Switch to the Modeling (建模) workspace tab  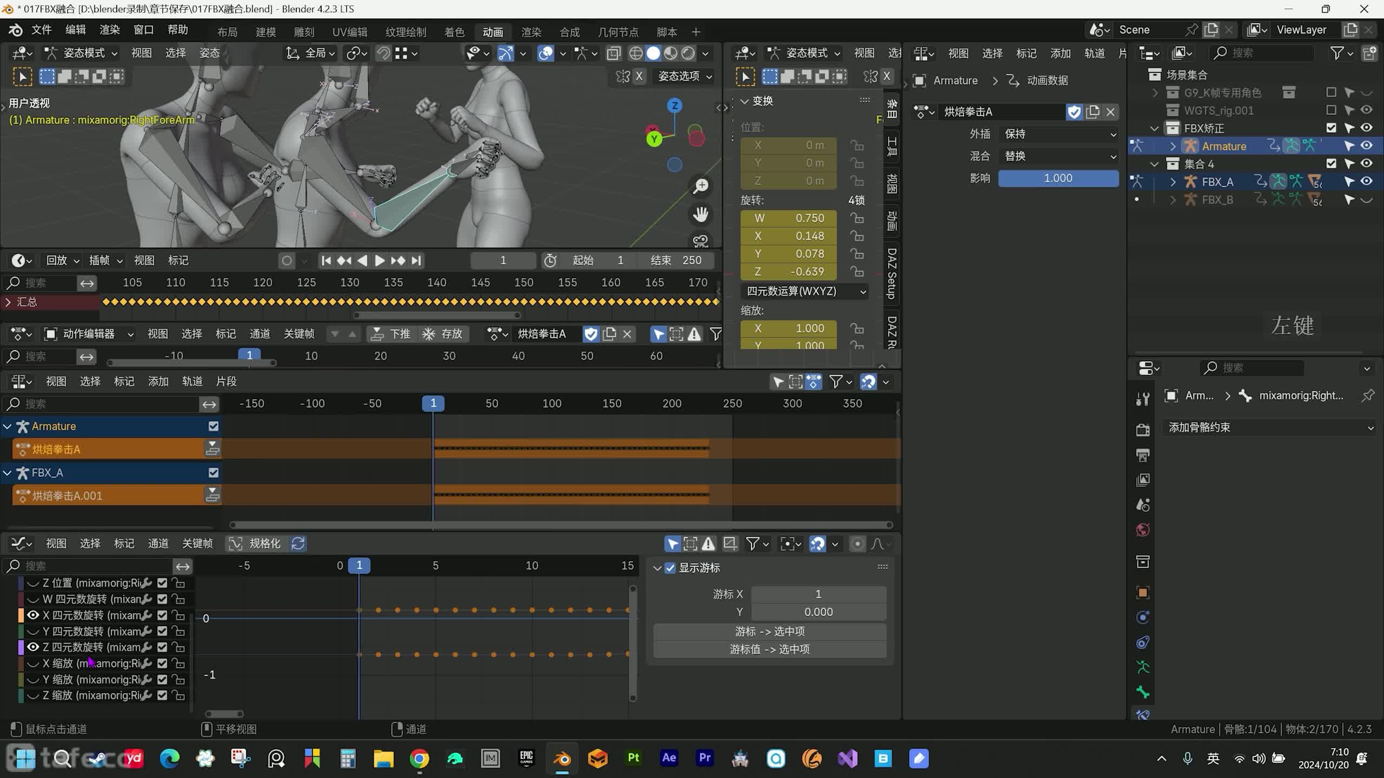click(x=265, y=32)
